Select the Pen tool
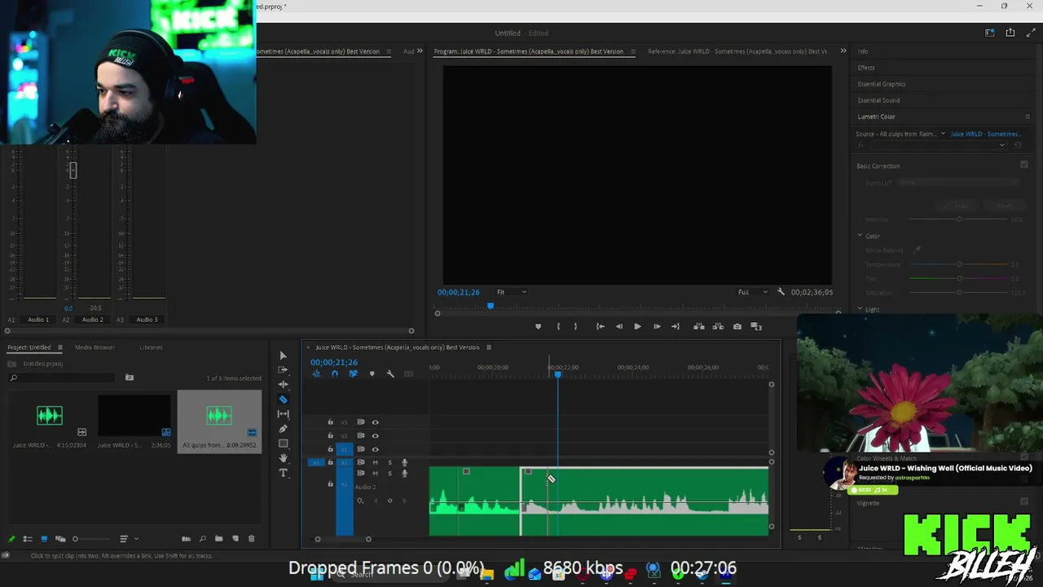 (x=283, y=429)
